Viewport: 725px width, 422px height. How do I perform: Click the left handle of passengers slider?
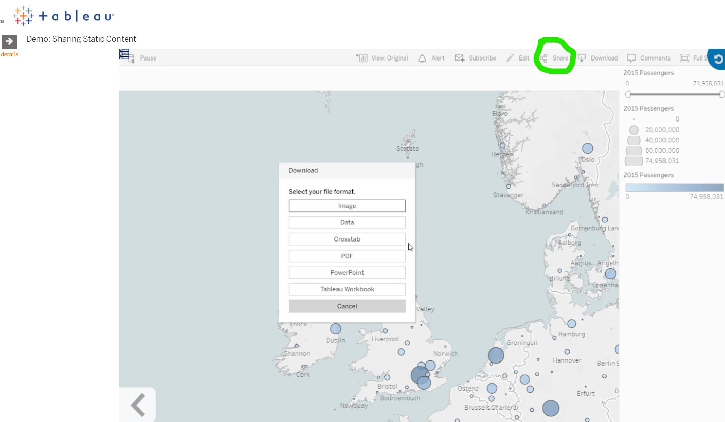click(x=628, y=94)
